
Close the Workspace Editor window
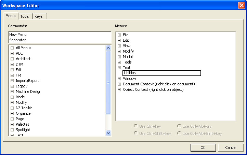pos(242,5)
